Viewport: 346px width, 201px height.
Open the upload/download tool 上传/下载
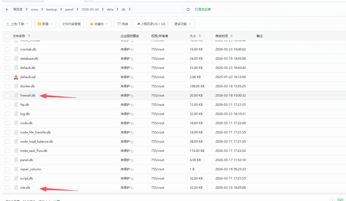[15, 24]
